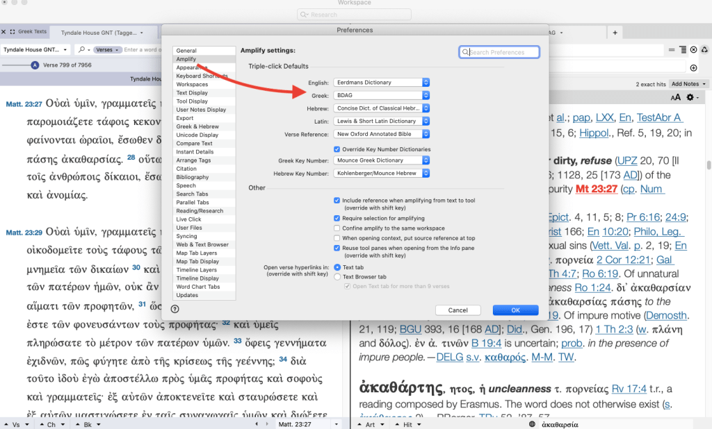The width and height of the screenshot is (712, 429).
Task: Click the verse position slider handle
Action: (x=35, y=65)
